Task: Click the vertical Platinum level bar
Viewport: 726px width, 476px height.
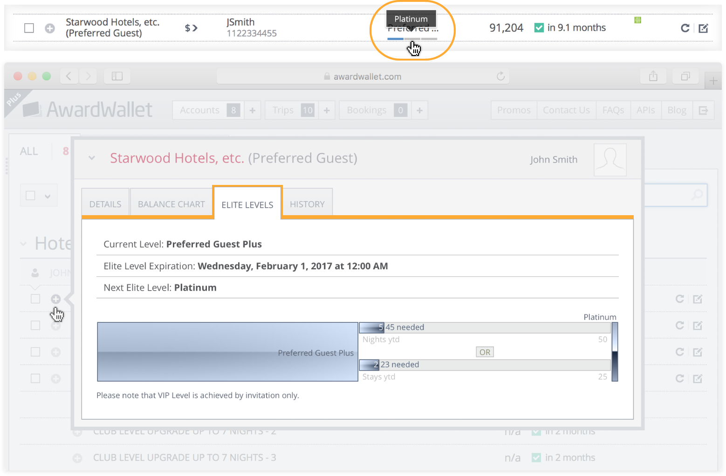Action: pos(615,352)
